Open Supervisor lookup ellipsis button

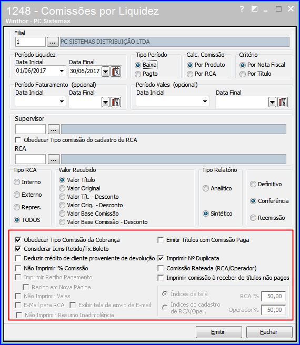point(54,129)
